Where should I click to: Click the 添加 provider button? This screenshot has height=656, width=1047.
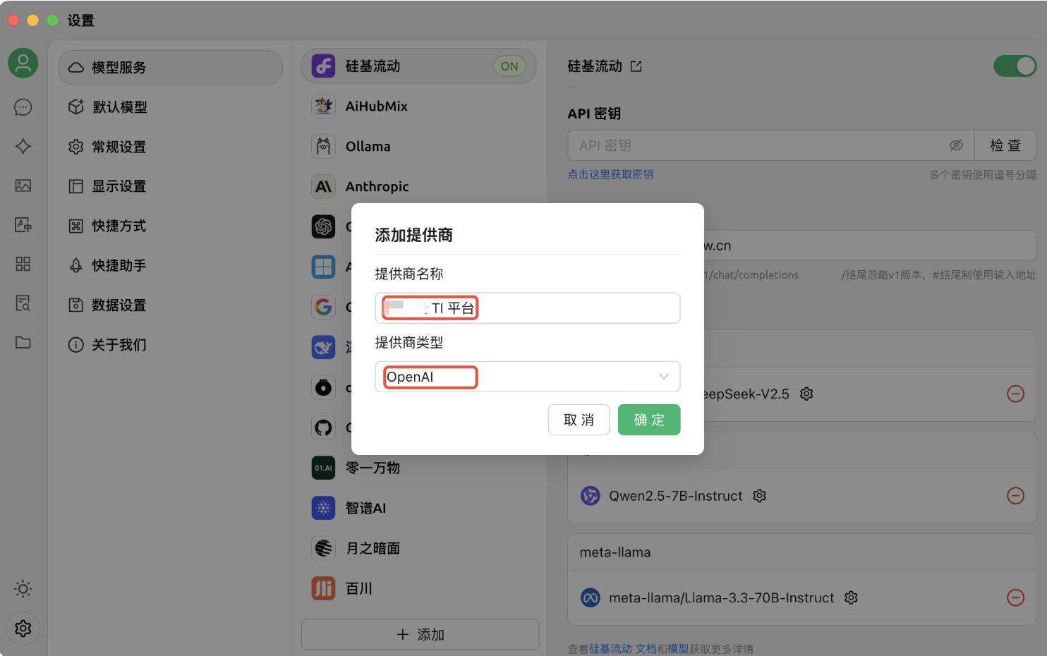point(420,634)
